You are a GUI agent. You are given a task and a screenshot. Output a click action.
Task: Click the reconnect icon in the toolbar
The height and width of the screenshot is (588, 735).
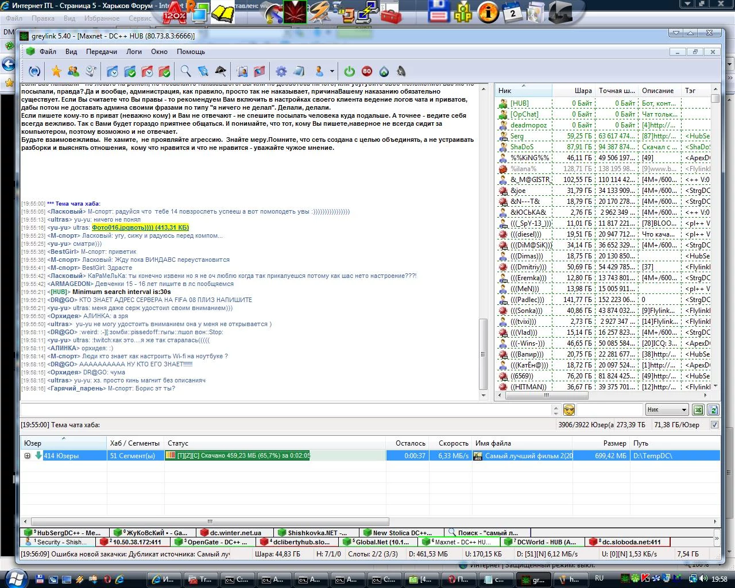[34, 71]
